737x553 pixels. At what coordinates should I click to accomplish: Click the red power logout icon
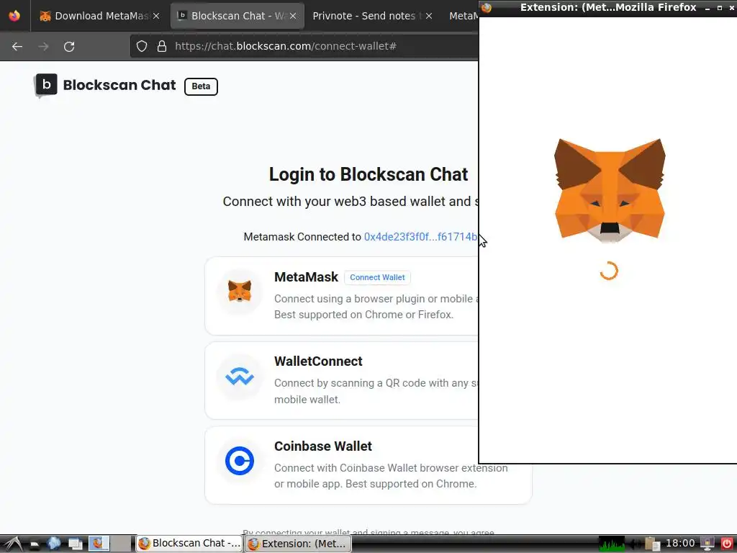(727, 544)
